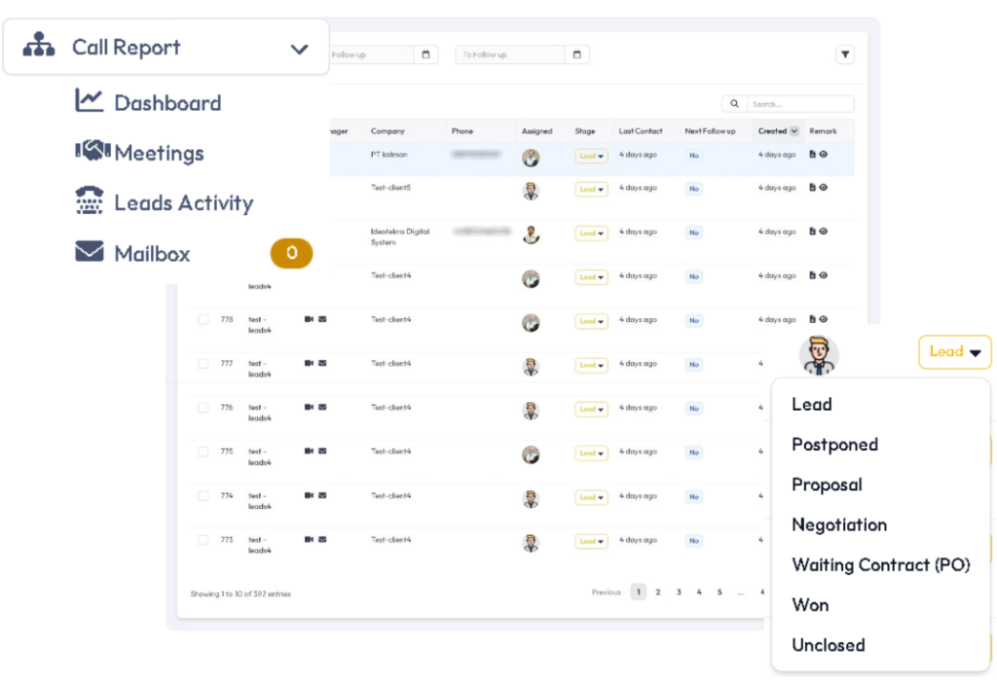This screenshot has width=997, height=683.
Task: View remark eye icon for Test-client5
Action: 824,188
